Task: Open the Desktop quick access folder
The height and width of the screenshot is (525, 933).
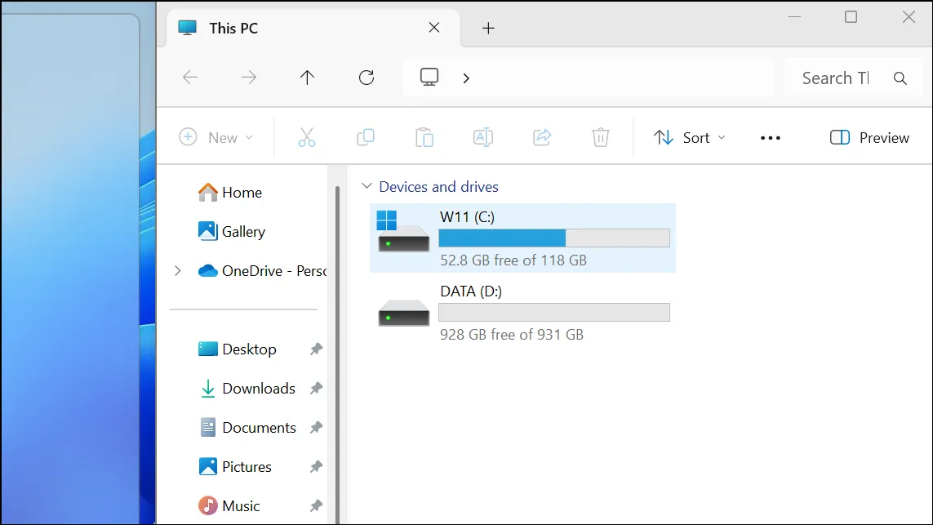Action: tap(237, 349)
